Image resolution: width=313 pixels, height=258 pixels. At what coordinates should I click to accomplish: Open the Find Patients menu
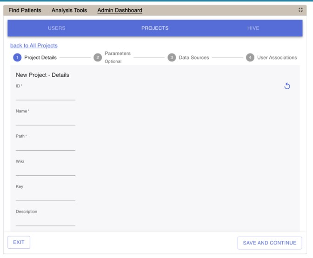25,10
